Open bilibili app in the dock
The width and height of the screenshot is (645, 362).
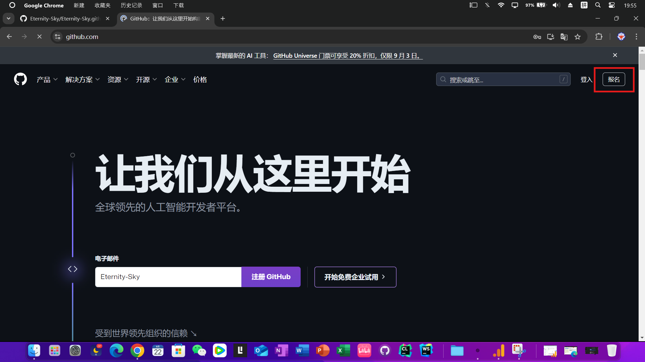[364, 351]
